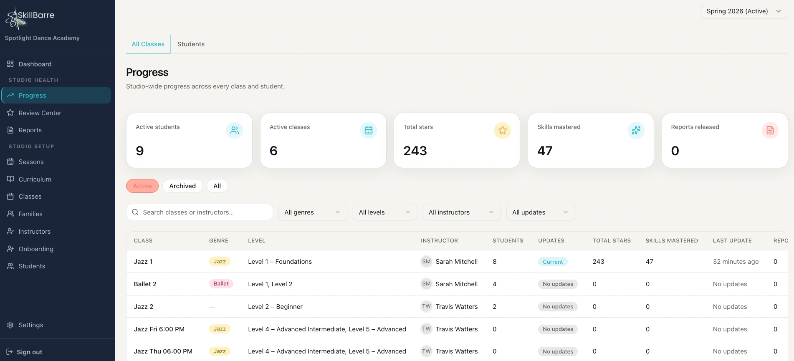Click the Jazz 2 class name

pos(144,306)
